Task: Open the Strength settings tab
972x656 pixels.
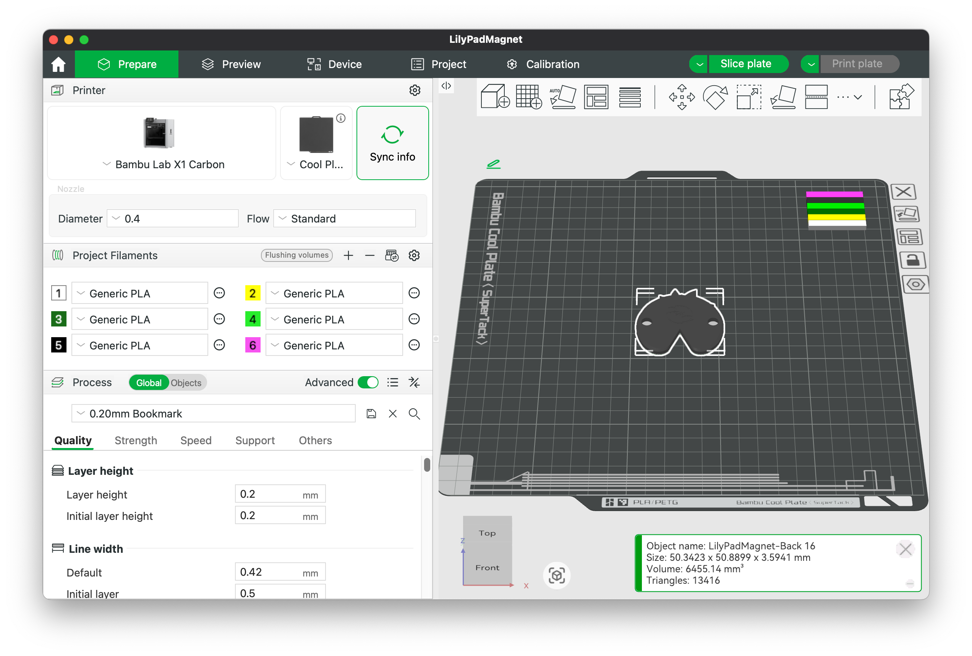Action: point(136,440)
